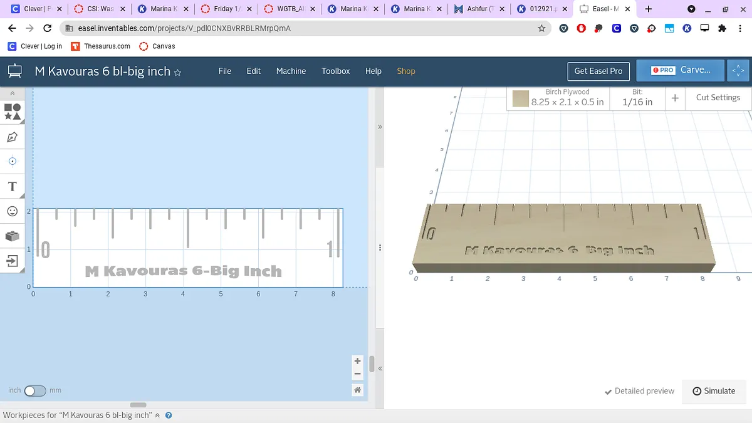This screenshot has width=752, height=423.
Task: Click the home view reset button
Action: [x=357, y=390]
